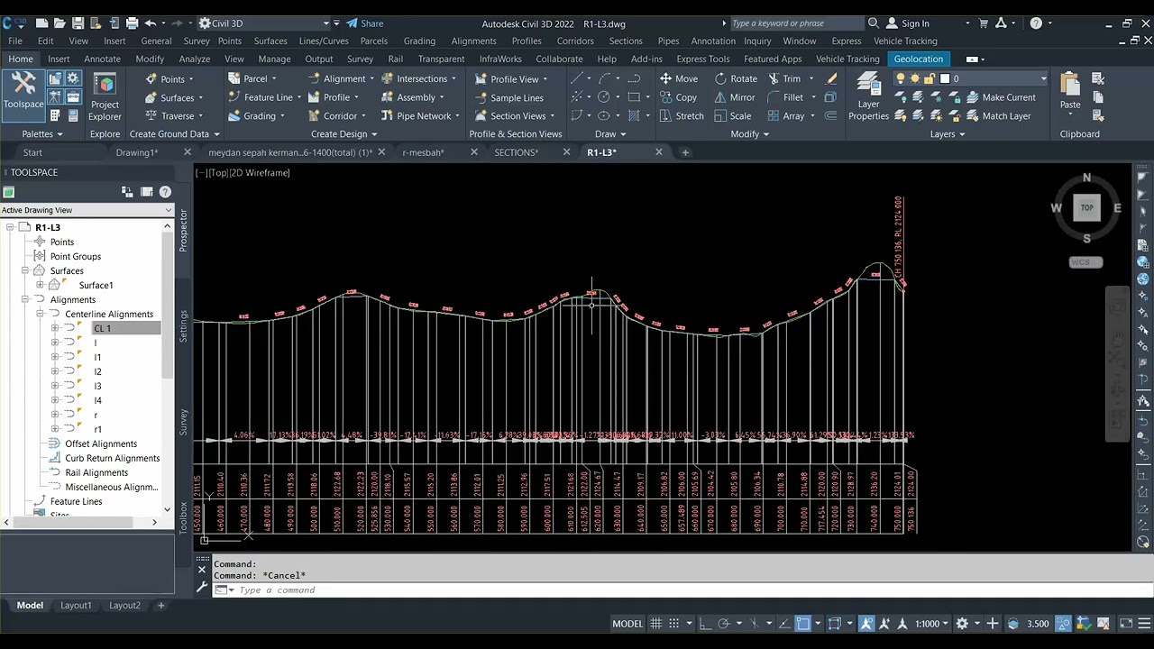Select the Stretch tool
The image size is (1154, 649).
(x=682, y=115)
